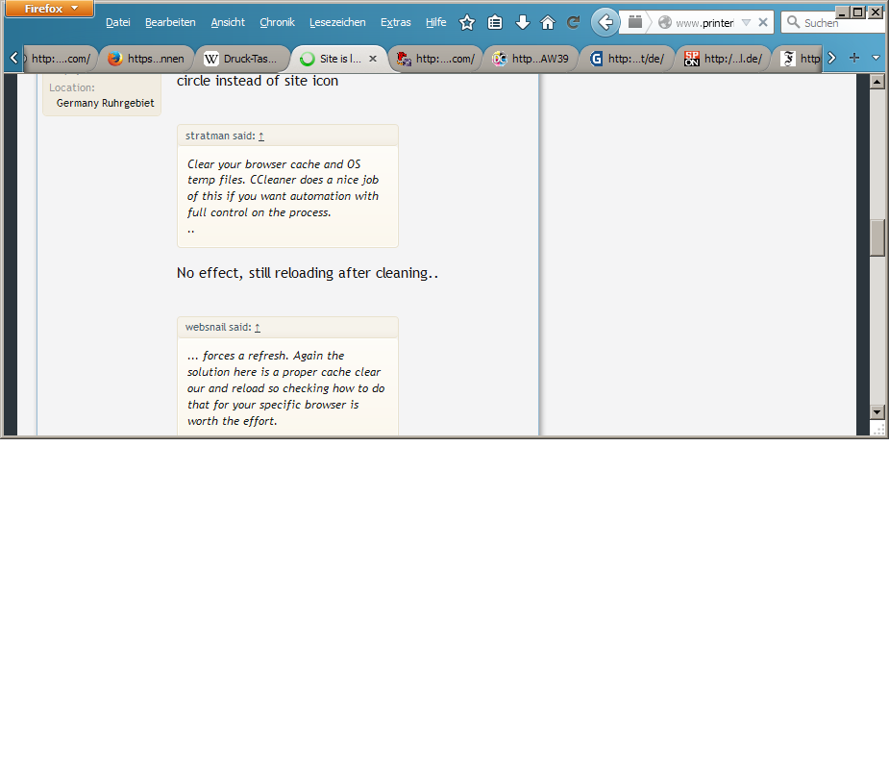Screen dimensions: 889x769
Task: Click the search magnifier icon
Action: [x=793, y=22]
